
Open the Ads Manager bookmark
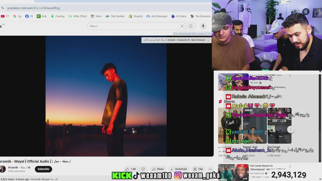point(157,16)
